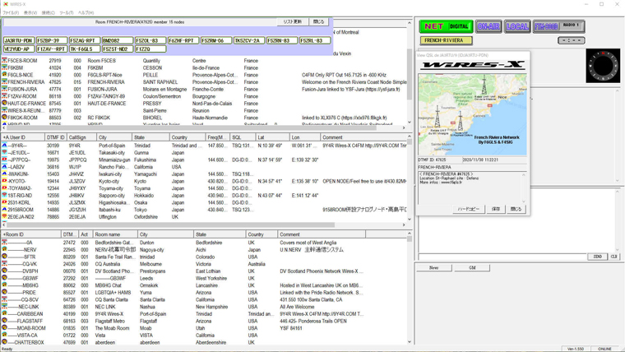Image resolution: width=625 pixels, height=352 pixels.
Task: Sort room list by Act column header
Action: point(86,234)
